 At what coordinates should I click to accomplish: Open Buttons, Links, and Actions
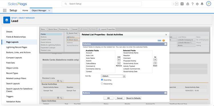[x=18, y=53]
